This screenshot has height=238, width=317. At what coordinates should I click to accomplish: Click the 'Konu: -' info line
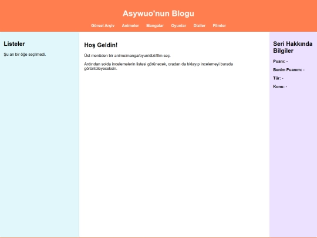pos(280,86)
